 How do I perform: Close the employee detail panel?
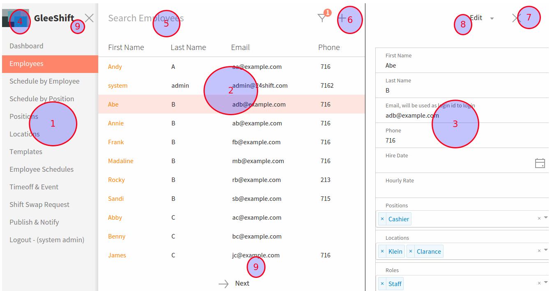[516, 18]
